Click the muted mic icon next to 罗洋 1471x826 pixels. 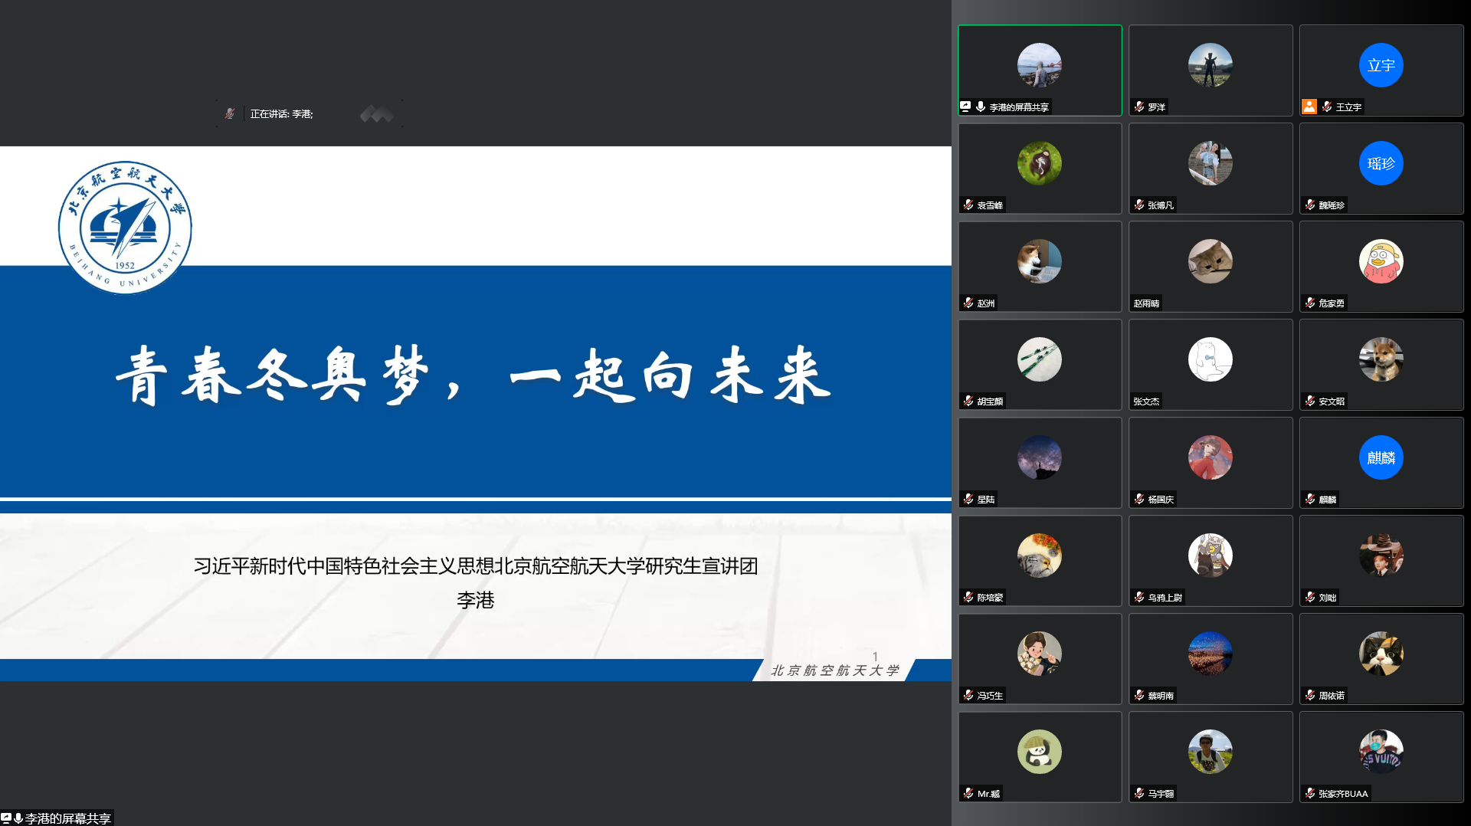(x=1139, y=107)
